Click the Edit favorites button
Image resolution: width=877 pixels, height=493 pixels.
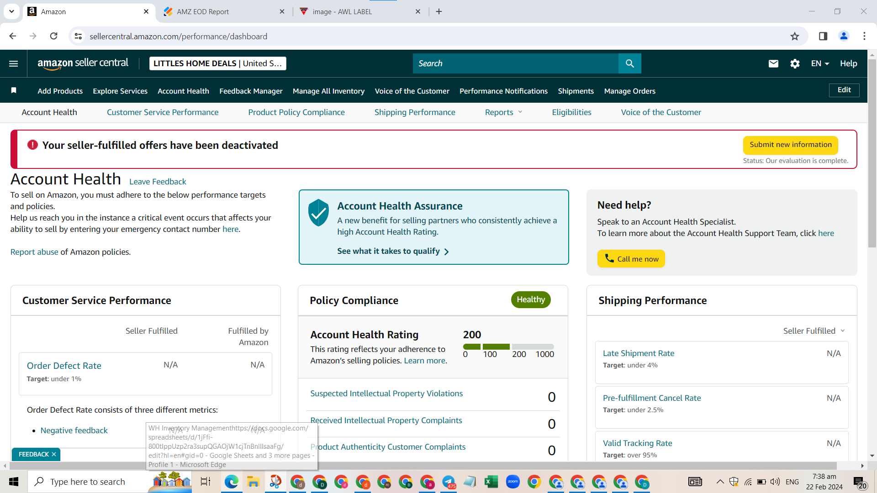click(844, 90)
